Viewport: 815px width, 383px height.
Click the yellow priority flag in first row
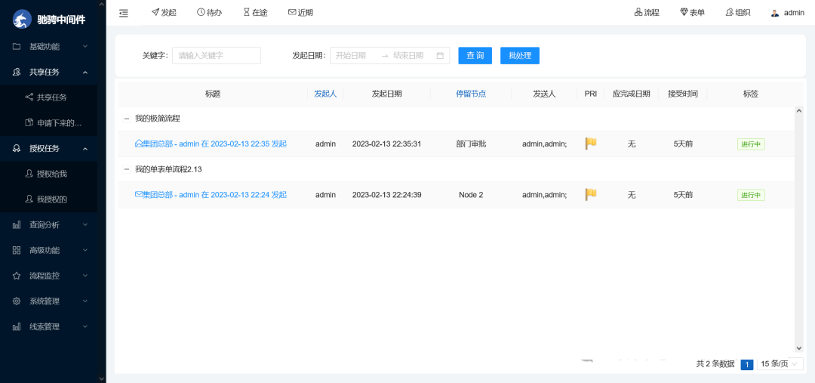(591, 144)
